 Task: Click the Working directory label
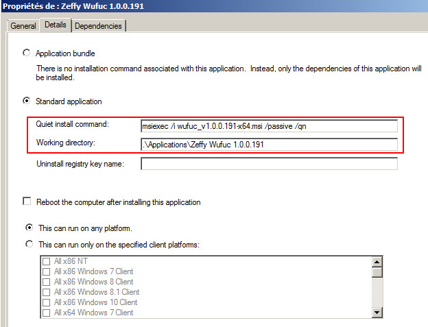click(x=66, y=143)
